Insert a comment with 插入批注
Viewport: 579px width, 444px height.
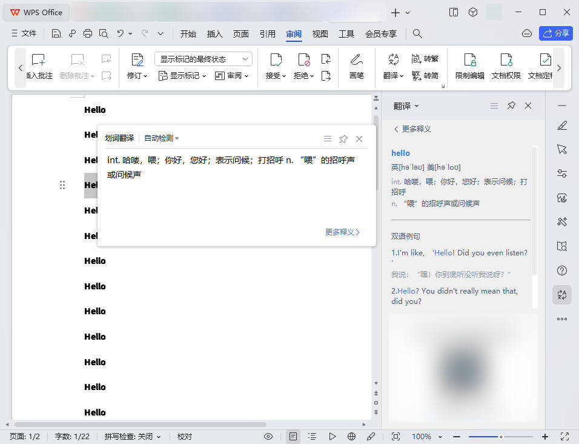[39, 67]
